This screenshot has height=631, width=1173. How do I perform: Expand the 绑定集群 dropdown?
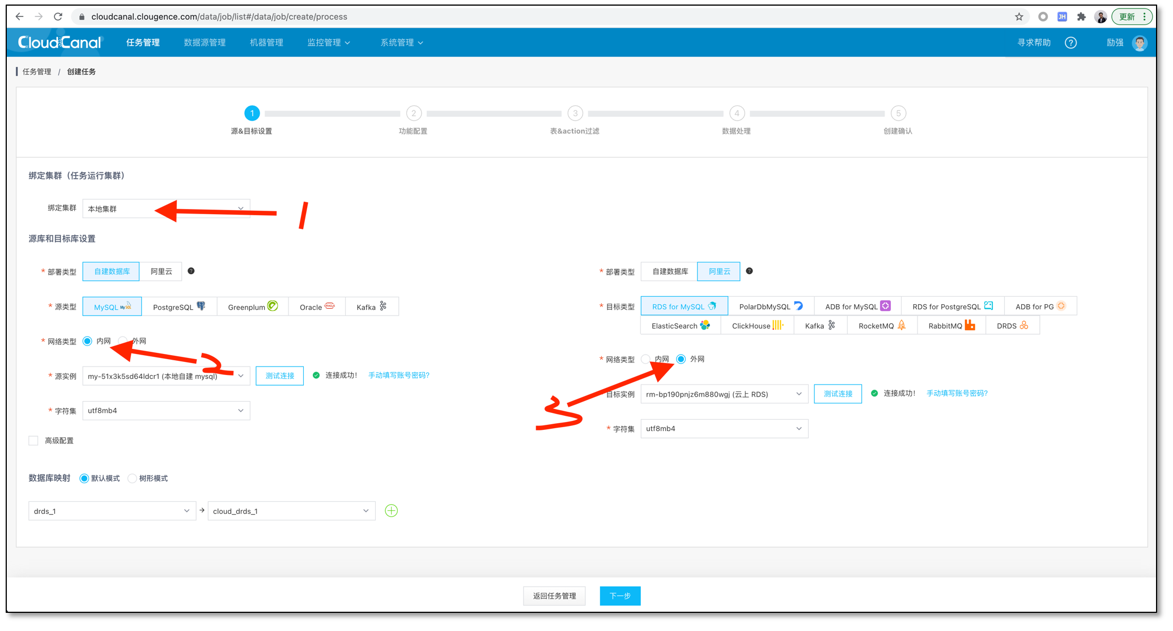pos(166,209)
